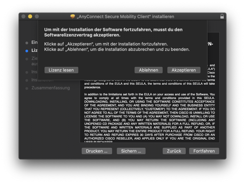Click the package icon in window title
The height and width of the screenshot is (184, 245).
click(x=72, y=16)
